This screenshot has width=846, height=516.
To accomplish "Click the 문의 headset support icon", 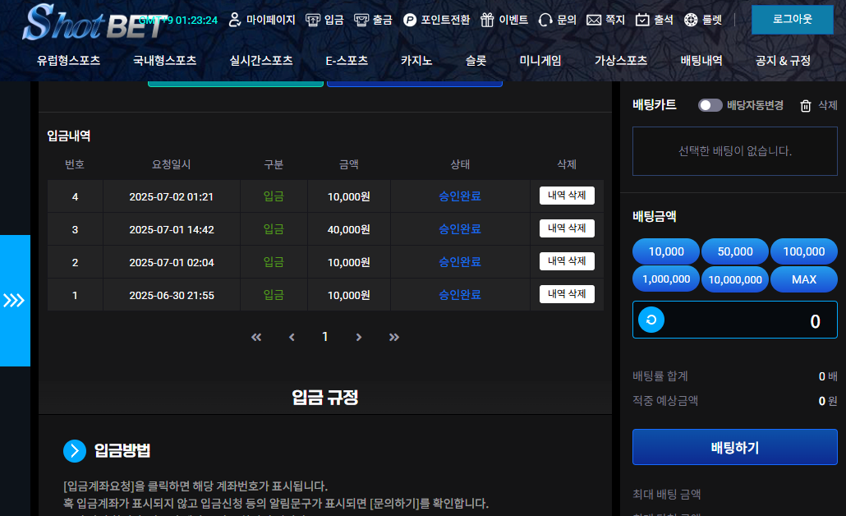I will pyautogui.click(x=545, y=20).
